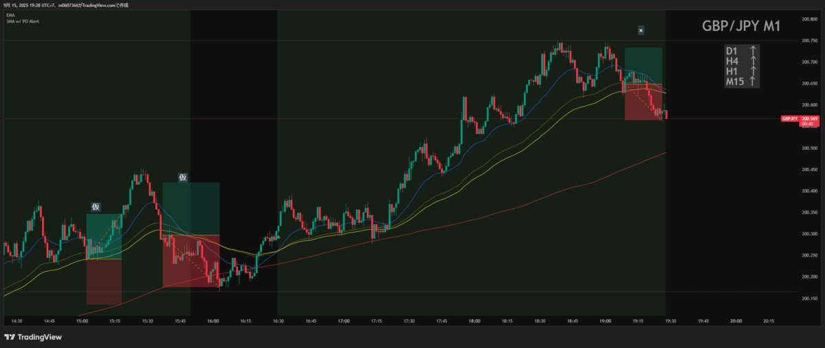
Task: Click the left 仮 label near 15:00
Action: [x=96, y=206]
